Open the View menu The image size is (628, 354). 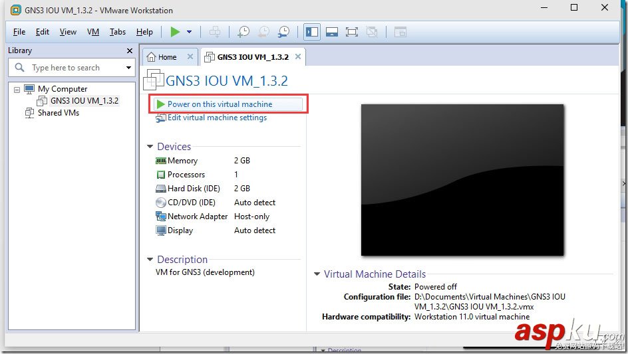[x=68, y=32]
